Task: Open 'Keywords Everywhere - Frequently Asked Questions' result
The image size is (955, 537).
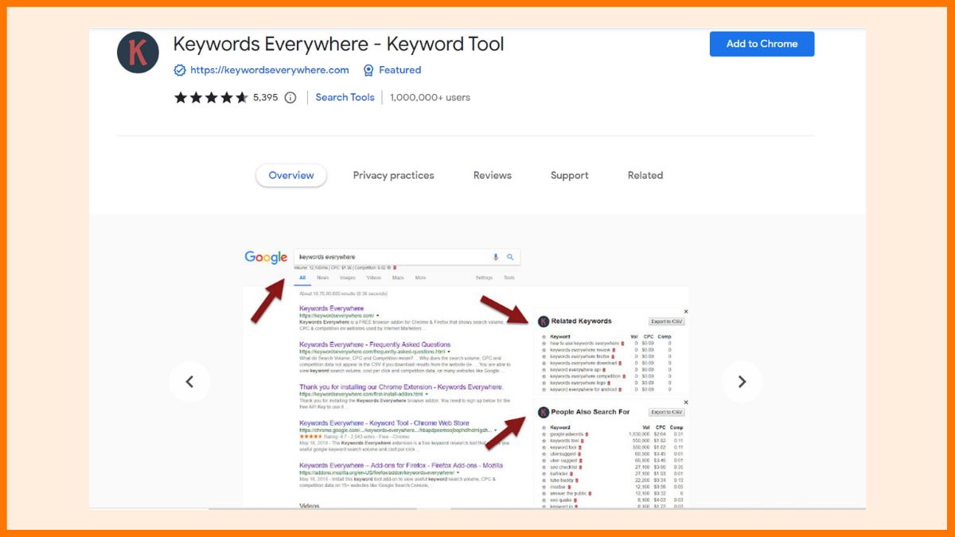Action: (375, 344)
